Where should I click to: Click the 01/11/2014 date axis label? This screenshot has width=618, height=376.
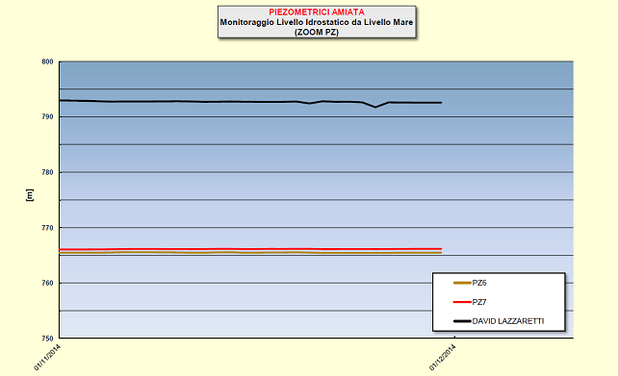47,357
